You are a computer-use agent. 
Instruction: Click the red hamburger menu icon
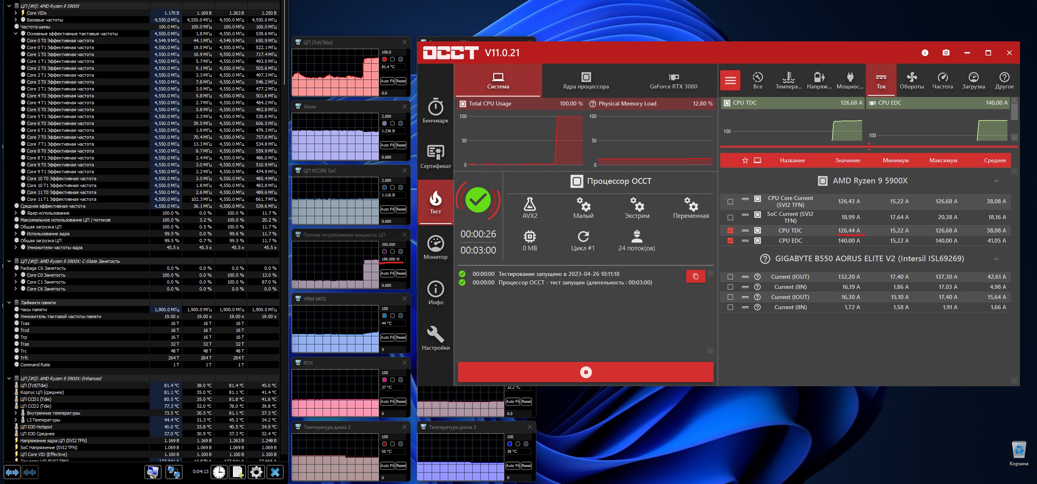[730, 80]
